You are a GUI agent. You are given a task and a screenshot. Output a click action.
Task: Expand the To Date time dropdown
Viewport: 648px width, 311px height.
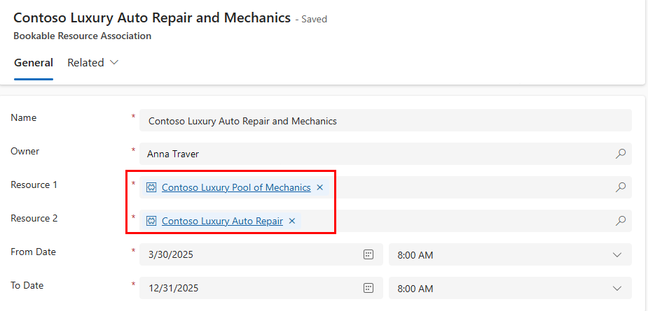pos(617,288)
